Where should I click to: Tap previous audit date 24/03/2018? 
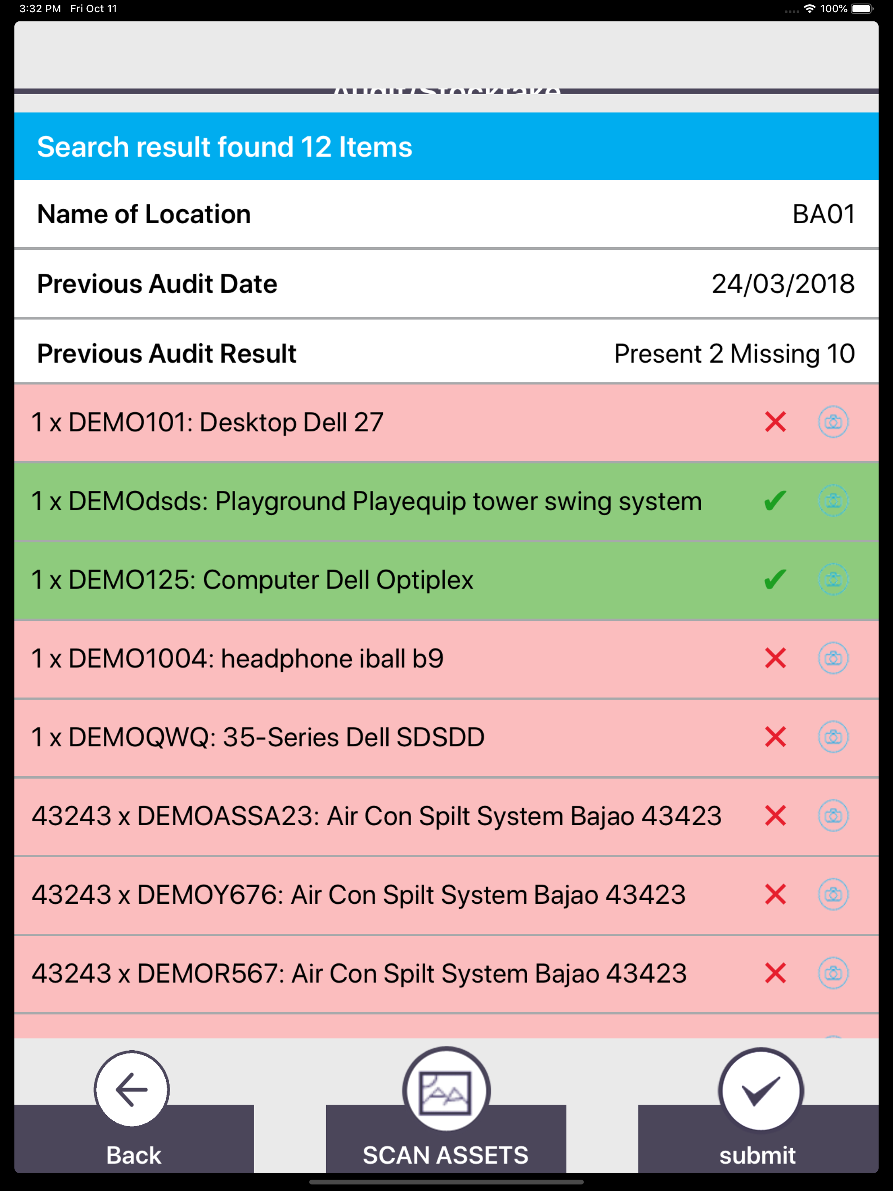(783, 284)
